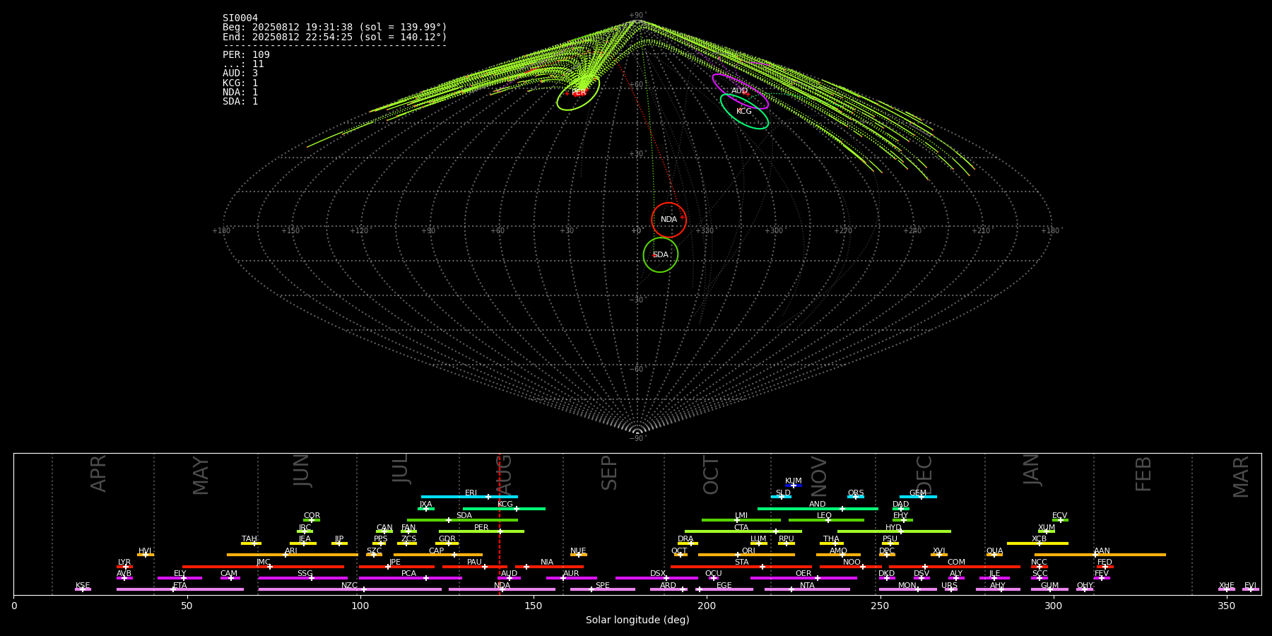1272x636 pixels.
Task: Select the station ID text SI0004
Action: pyautogui.click(x=240, y=18)
